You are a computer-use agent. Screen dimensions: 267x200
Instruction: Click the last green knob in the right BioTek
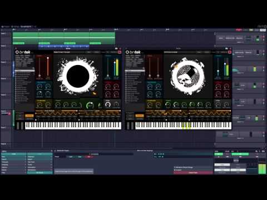click(x=208, y=104)
